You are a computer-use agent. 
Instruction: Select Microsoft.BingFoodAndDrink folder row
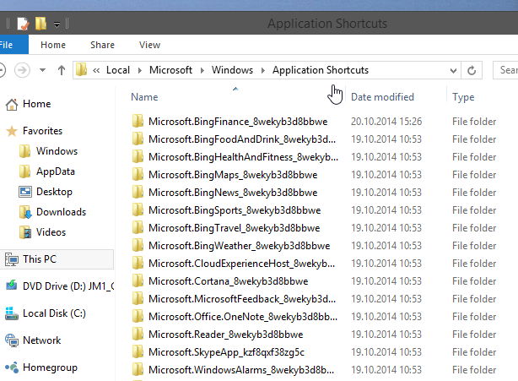coord(242,139)
